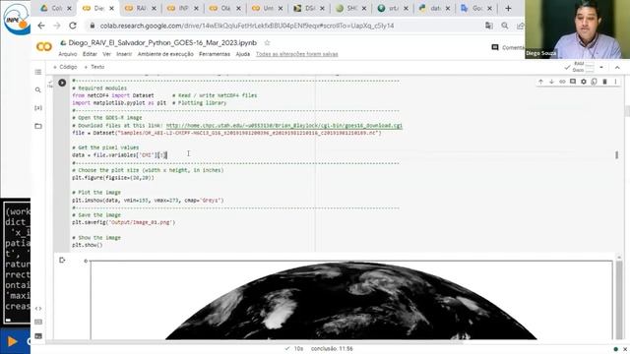Switch to the SHC browser tab
Screen dimensions: 630x354
(351, 8)
